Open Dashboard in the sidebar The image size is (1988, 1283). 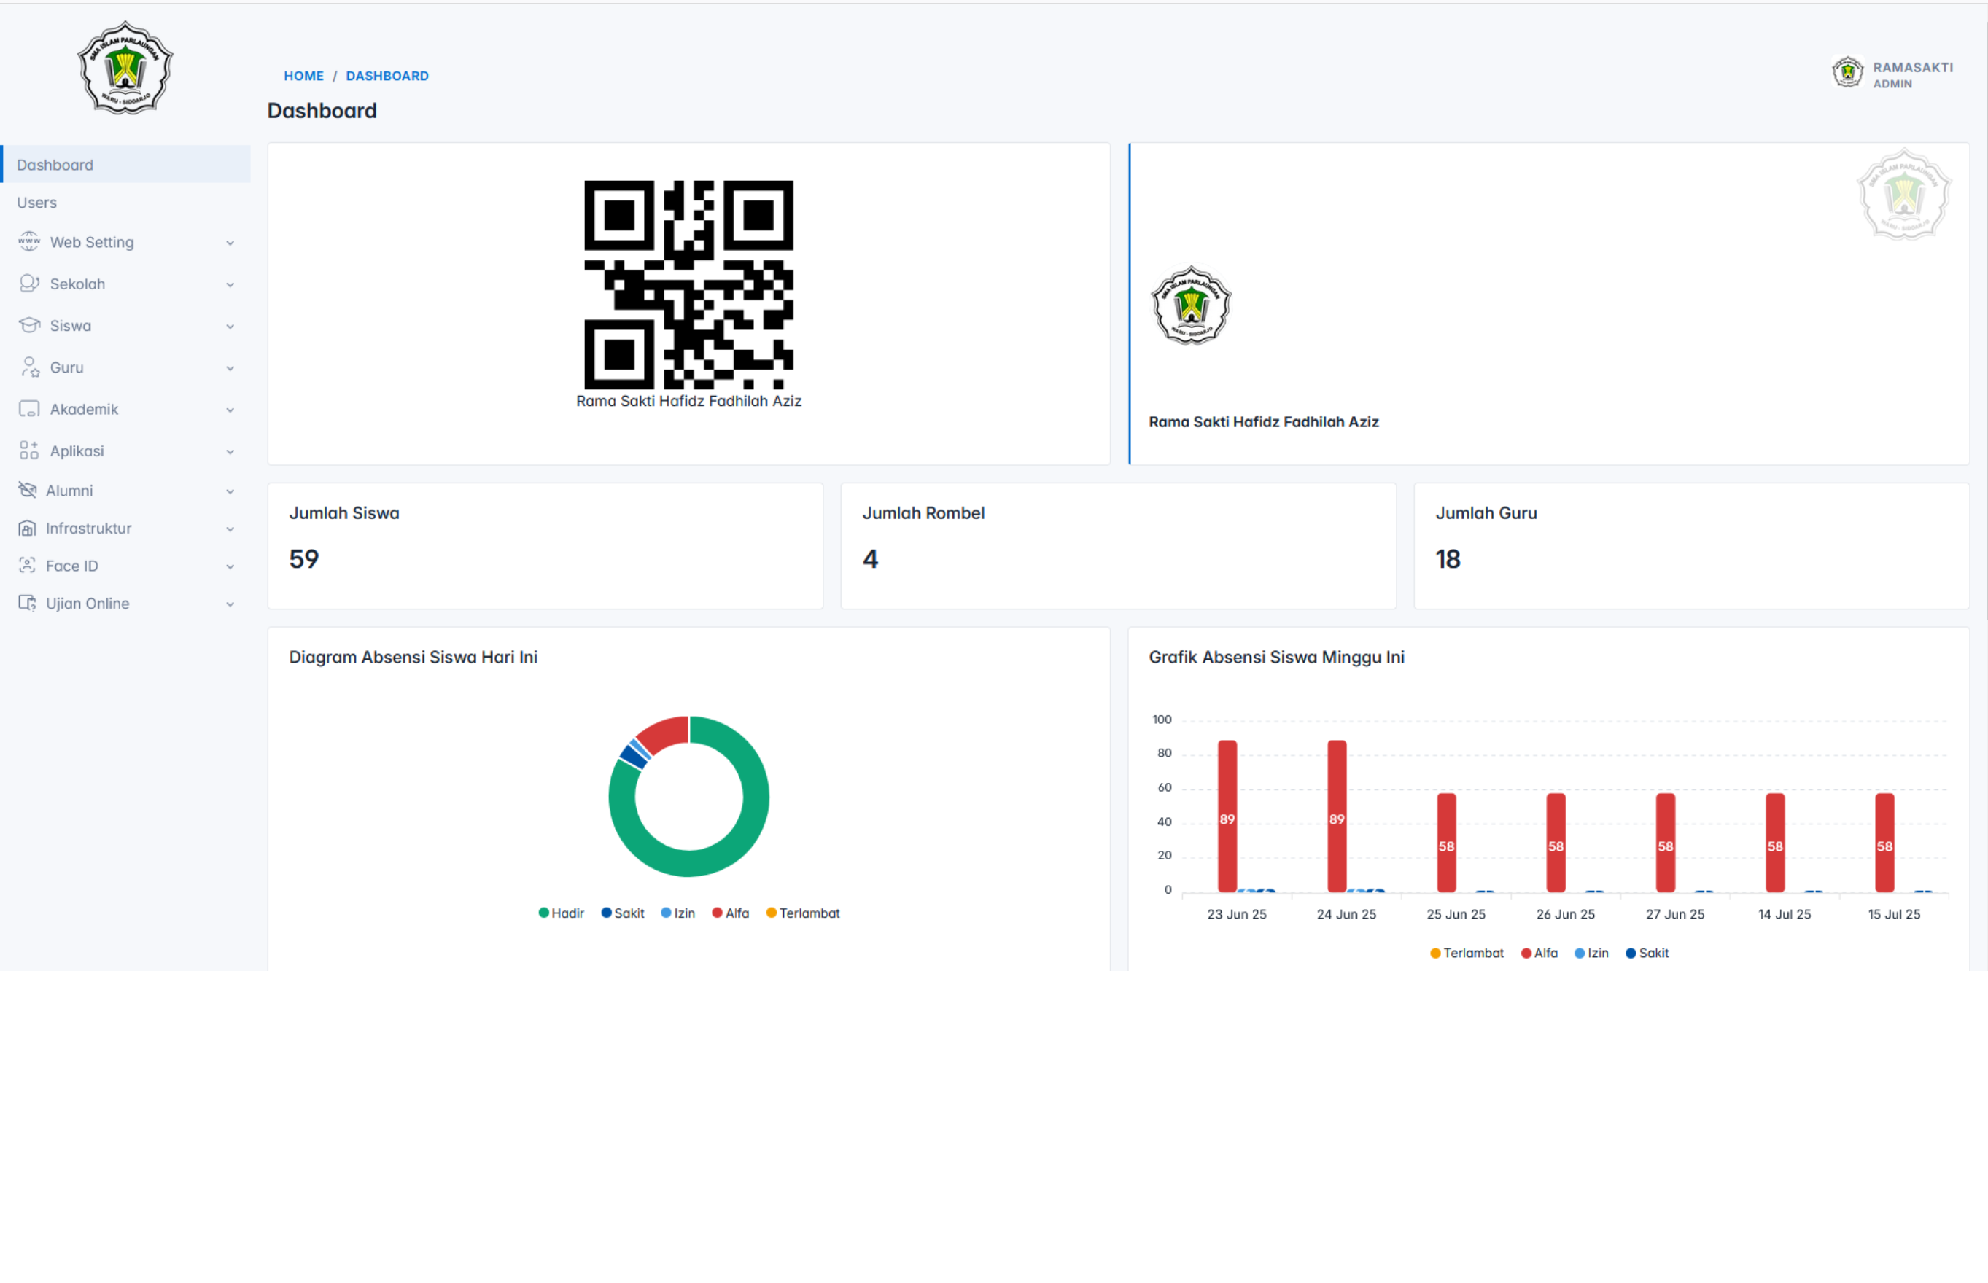125,164
